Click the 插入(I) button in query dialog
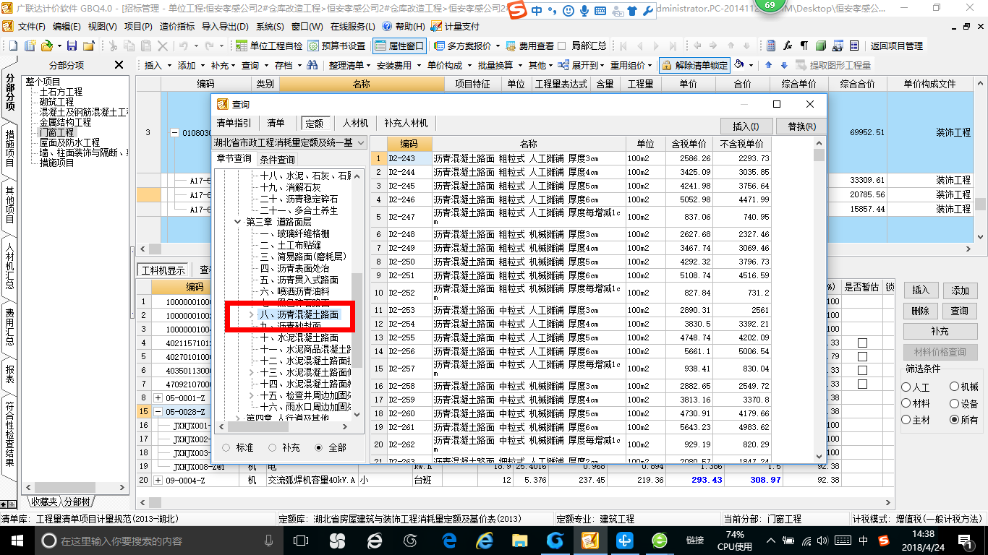Screen dimensions: 988x555 coord(746,126)
